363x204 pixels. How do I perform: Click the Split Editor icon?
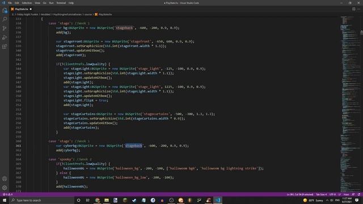353,9
